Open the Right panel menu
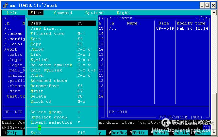 [x=123, y=13]
